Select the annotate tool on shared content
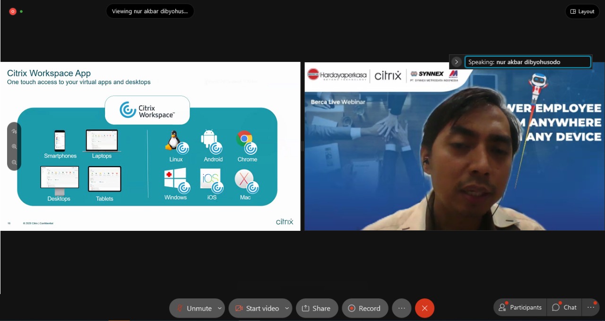Screen dimensions: 605x321 pos(14,131)
